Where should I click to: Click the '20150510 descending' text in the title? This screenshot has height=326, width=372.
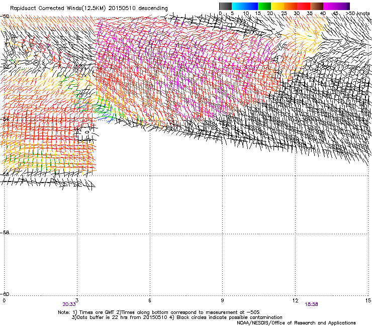click(x=138, y=9)
